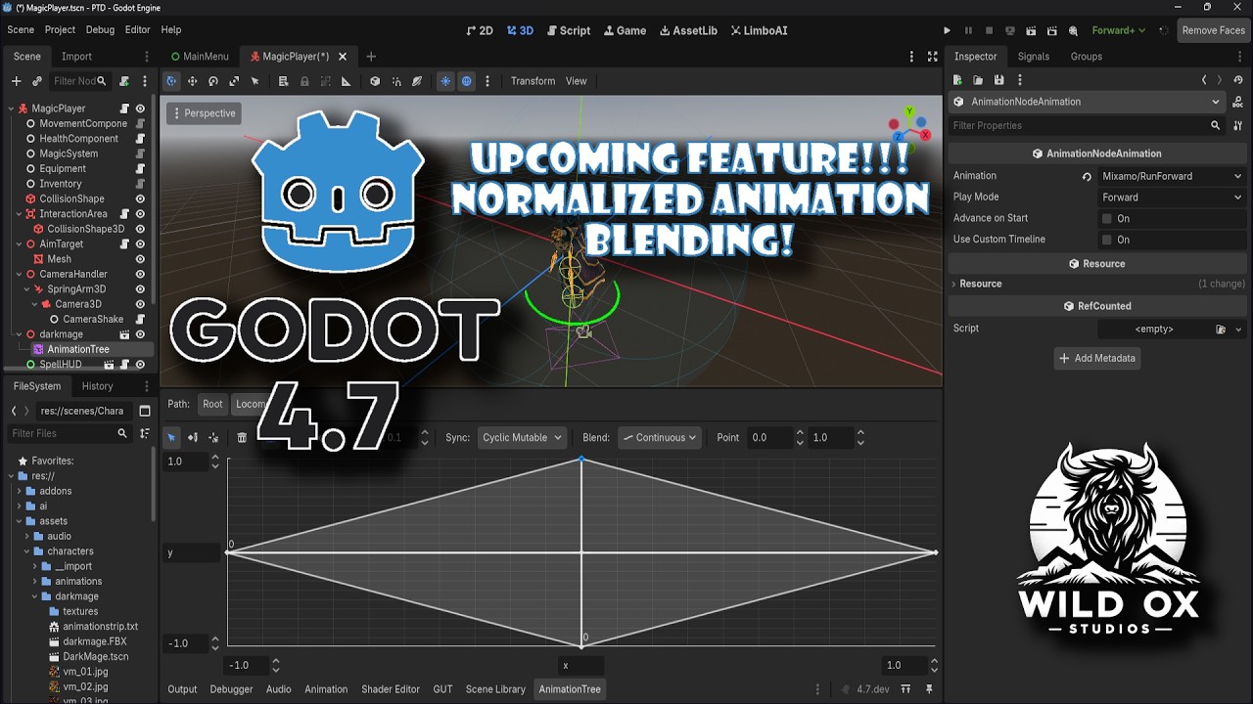Open the Play Mode dropdown
Image resolution: width=1253 pixels, height=704 pixels.
1171,198
